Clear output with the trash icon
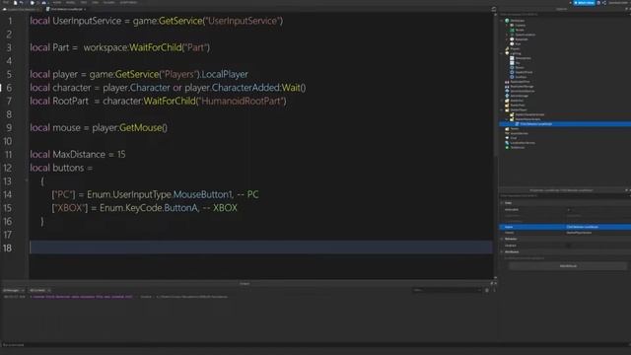Screen dimensions: 631x355 pos(487,290)
